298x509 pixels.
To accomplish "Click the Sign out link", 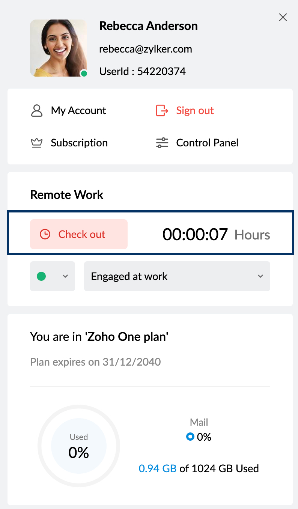I will coord(195,111).
